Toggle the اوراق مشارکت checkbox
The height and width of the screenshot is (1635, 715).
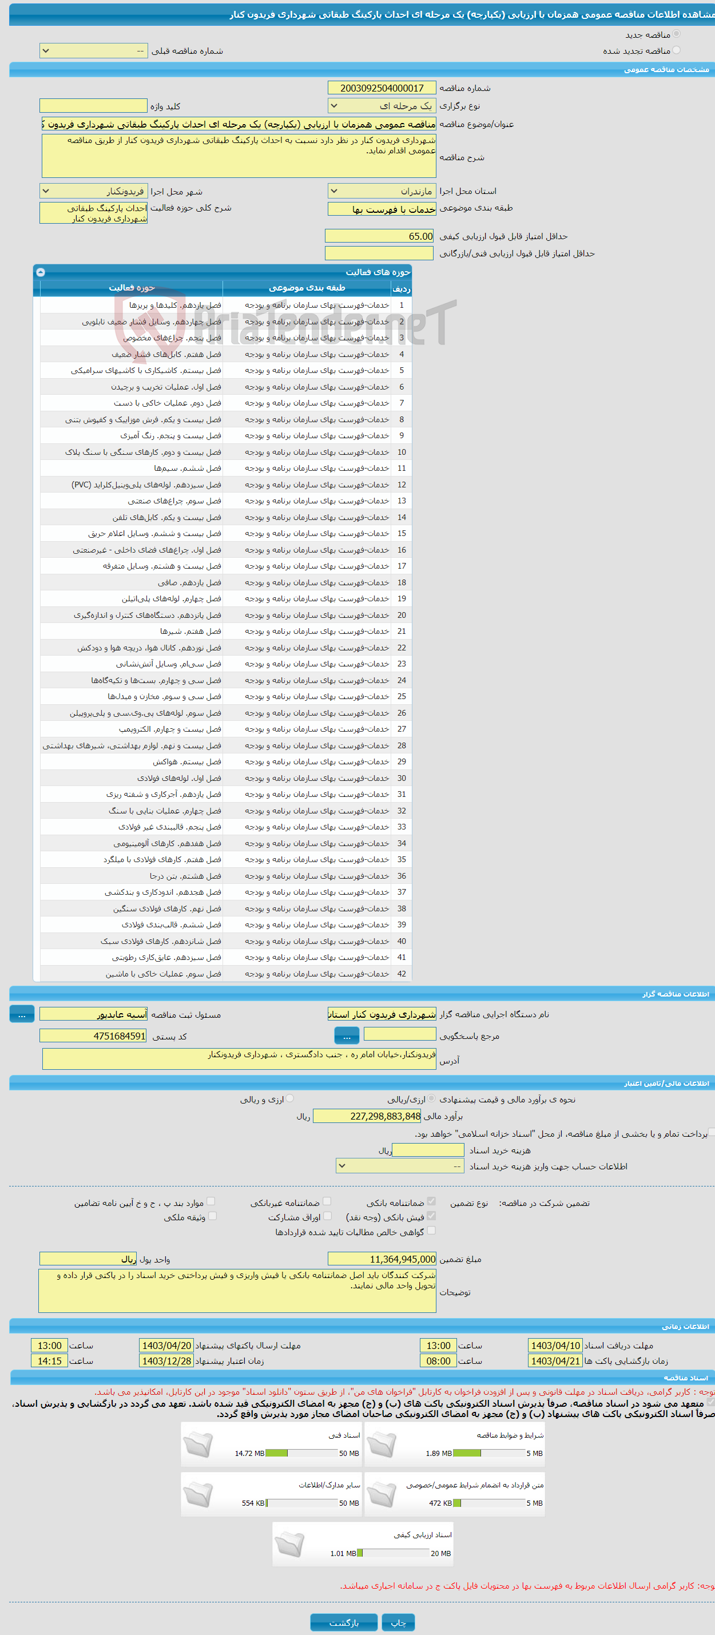point(327,1216)
